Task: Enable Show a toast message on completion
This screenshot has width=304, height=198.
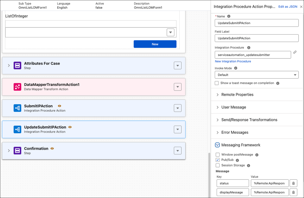Action: pos(217,83)
